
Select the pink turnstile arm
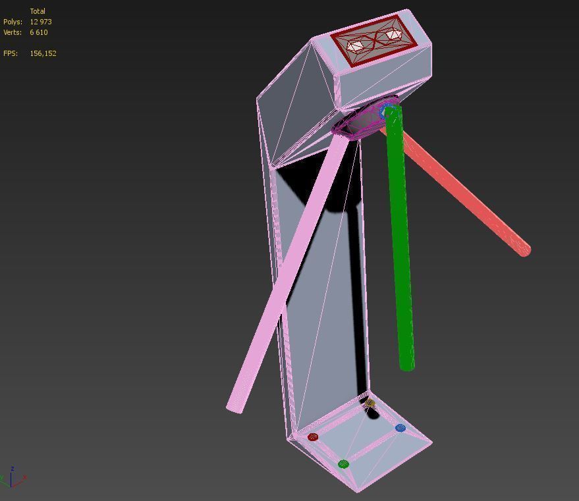coord(288,273)
